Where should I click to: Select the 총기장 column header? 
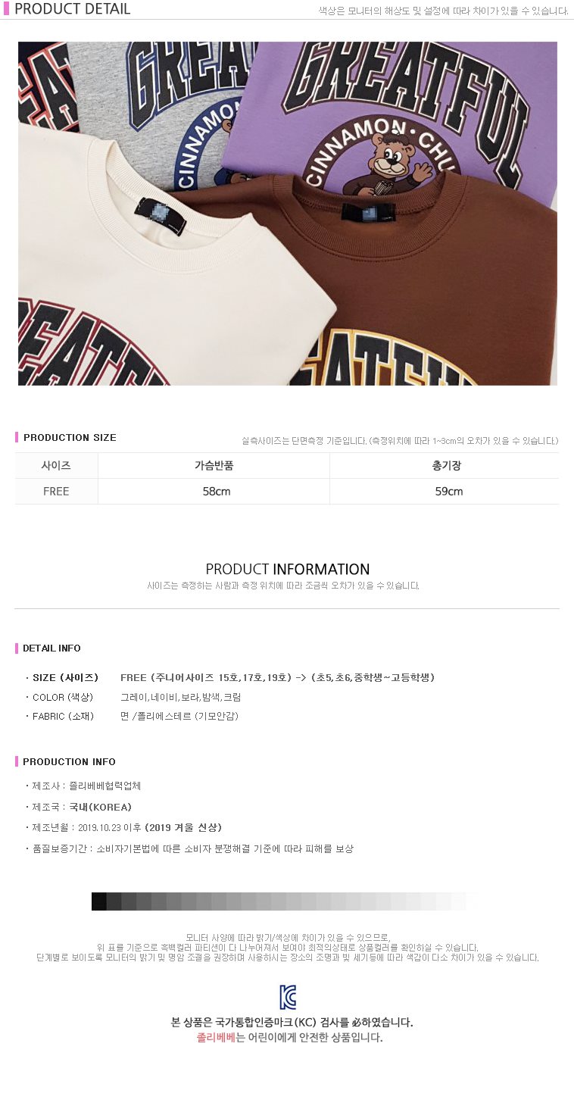pos(445,466)
